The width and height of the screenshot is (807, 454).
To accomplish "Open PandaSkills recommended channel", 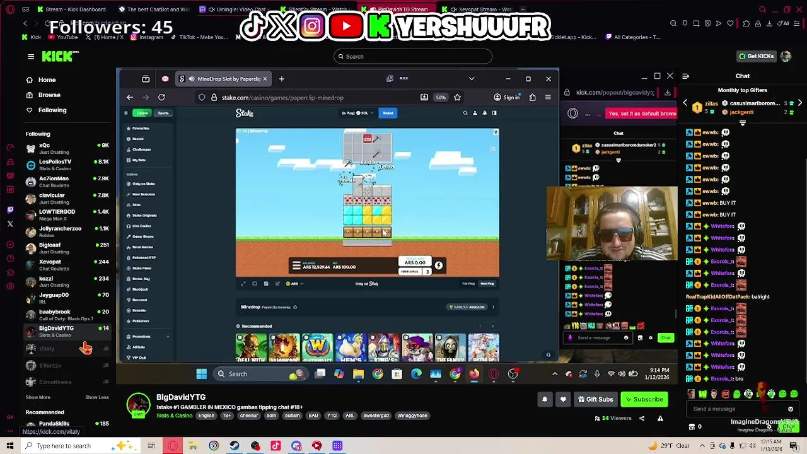I will click(x=67, y=426).
